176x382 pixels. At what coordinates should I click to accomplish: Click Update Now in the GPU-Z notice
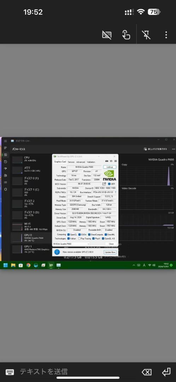[x=110, y=252]
